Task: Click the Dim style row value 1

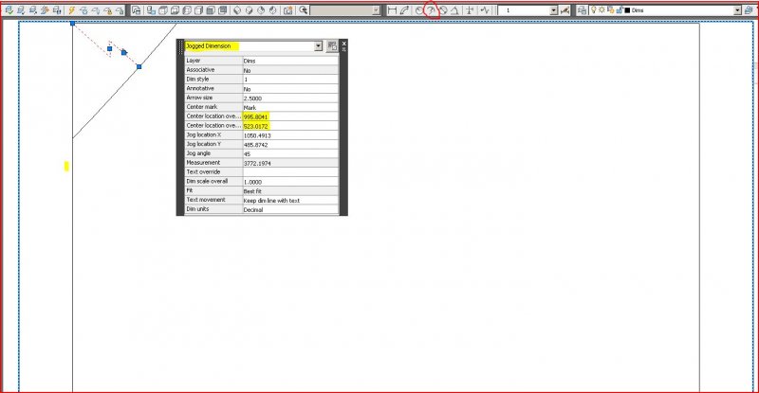Action: (x=290, y=80)
